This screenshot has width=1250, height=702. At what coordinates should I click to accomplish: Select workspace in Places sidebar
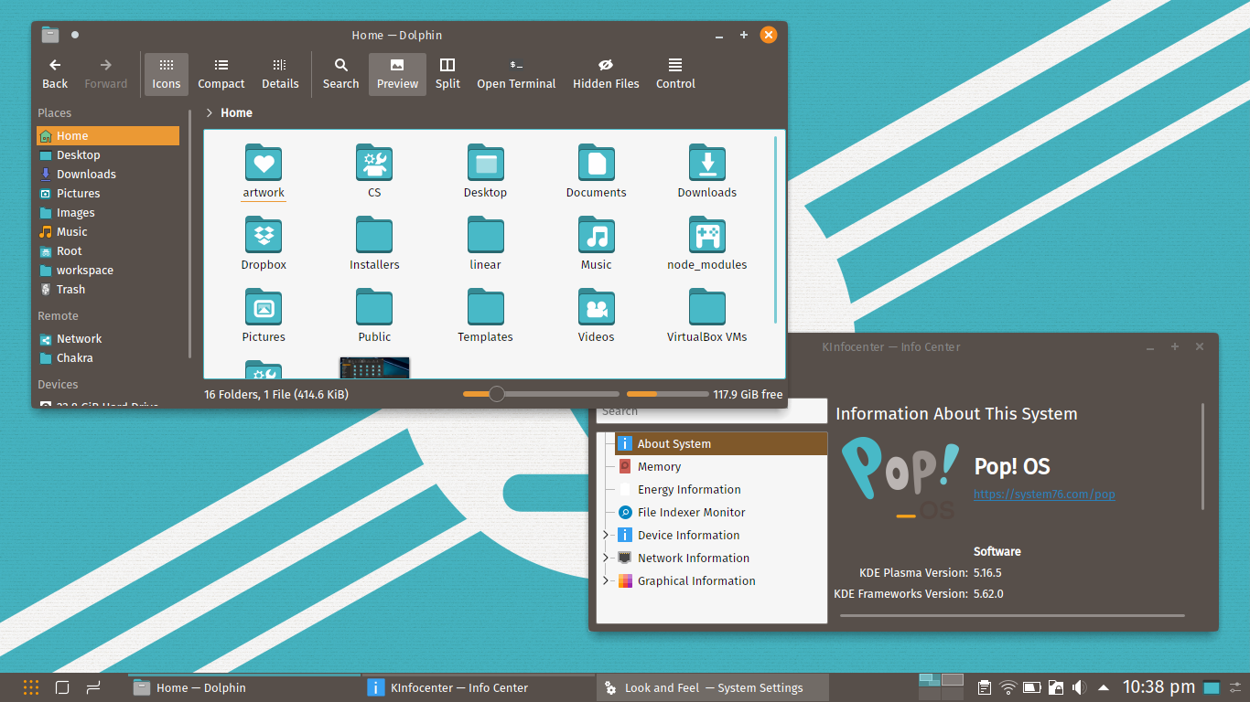(x=108, y=271)
